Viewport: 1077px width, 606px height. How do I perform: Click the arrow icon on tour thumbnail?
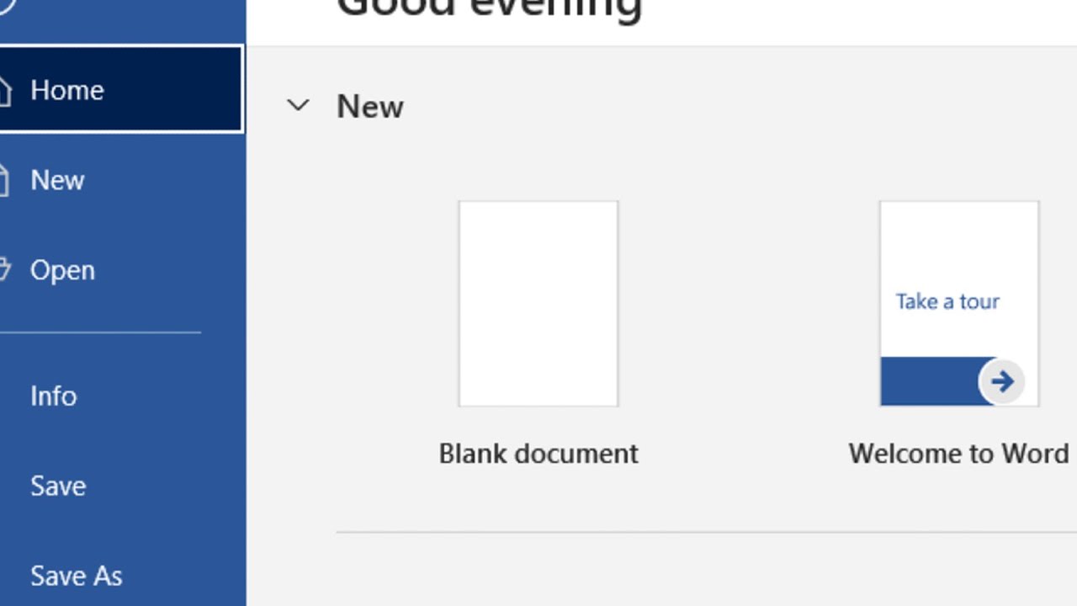1001,381
